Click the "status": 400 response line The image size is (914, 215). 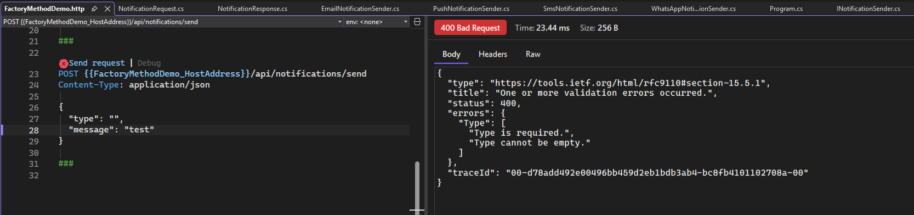pyautogui.click(x=484, y=103)
